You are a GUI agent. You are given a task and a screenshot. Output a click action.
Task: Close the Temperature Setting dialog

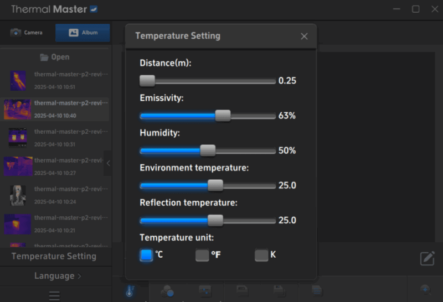(304, 37)
